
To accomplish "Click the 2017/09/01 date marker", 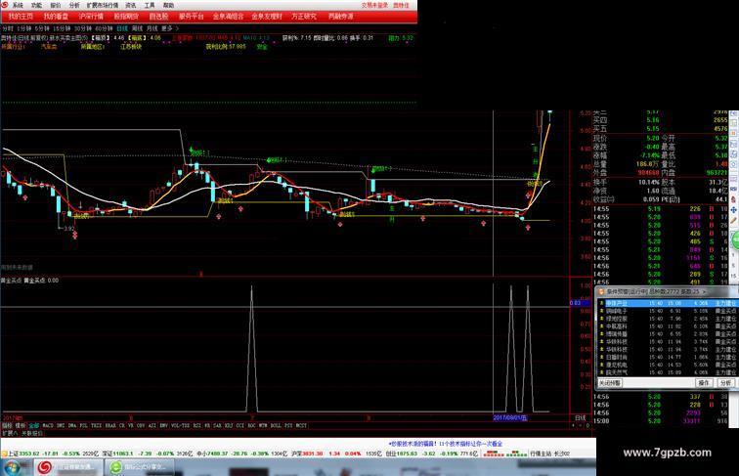I will [510, 417].
